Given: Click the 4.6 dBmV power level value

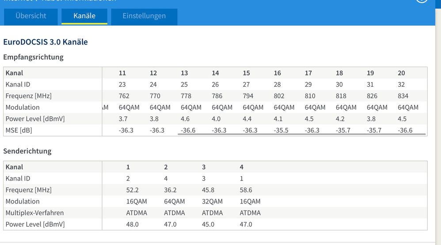Looking at the screenshot, I should tap(184, 119).
